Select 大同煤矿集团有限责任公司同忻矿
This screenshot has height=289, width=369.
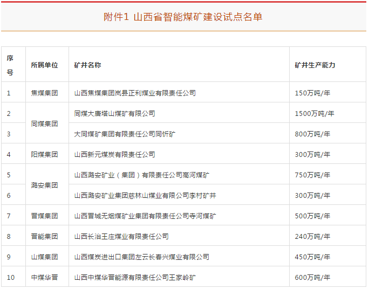coord(125,134)
